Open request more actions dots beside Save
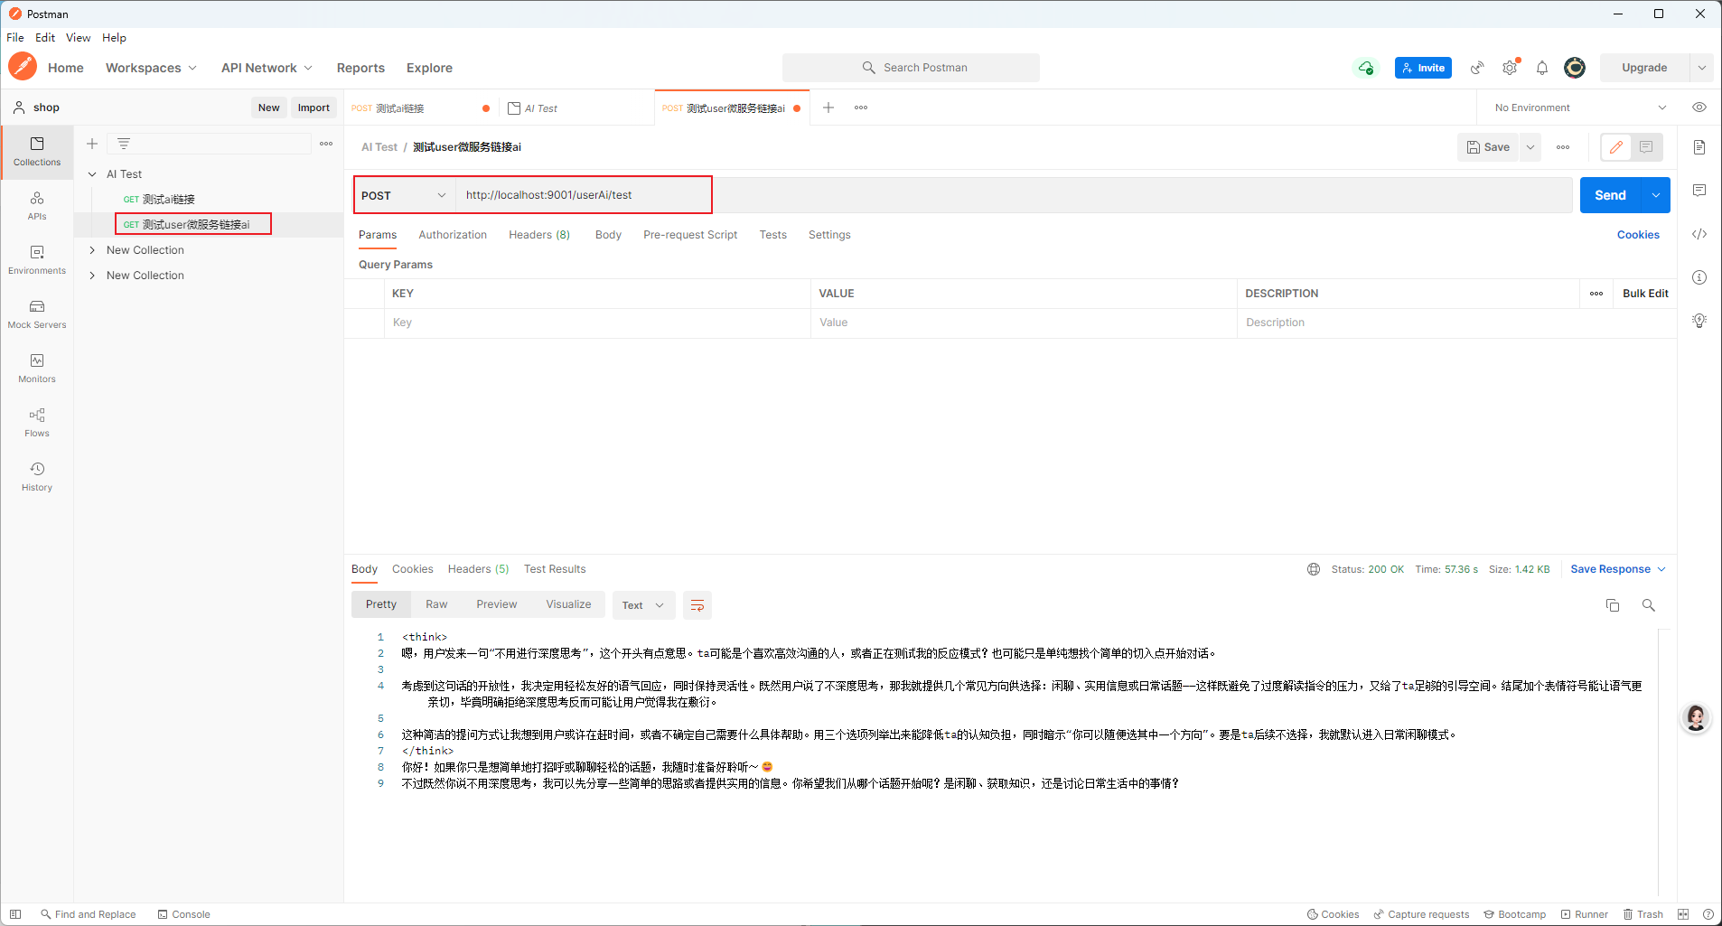Image resolution: width=1722 pixels, height=926 pixels. (1563, 147)
